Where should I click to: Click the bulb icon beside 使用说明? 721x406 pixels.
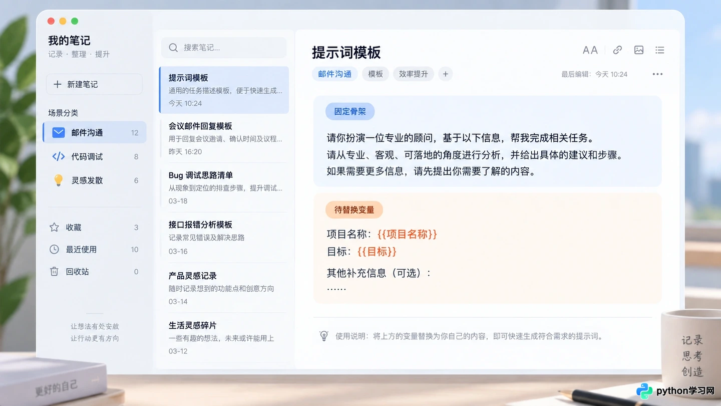click(x=324, y=335)
